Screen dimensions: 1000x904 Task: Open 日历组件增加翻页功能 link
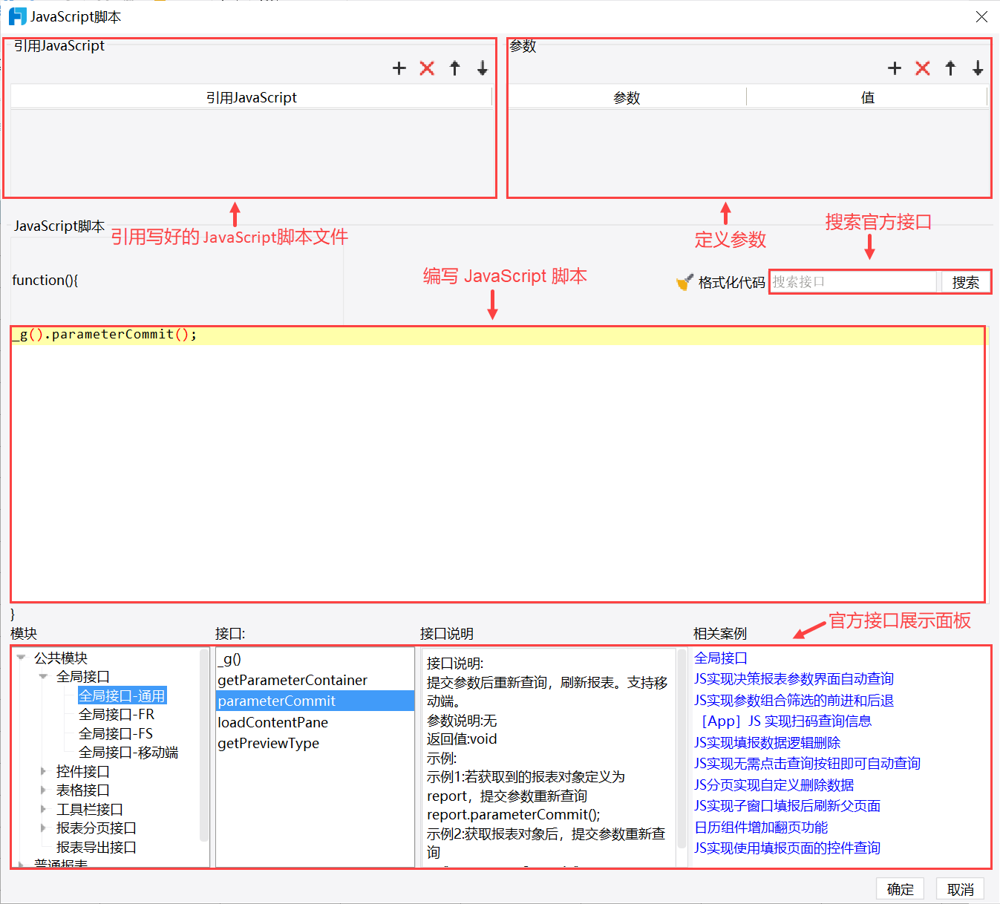761,827
